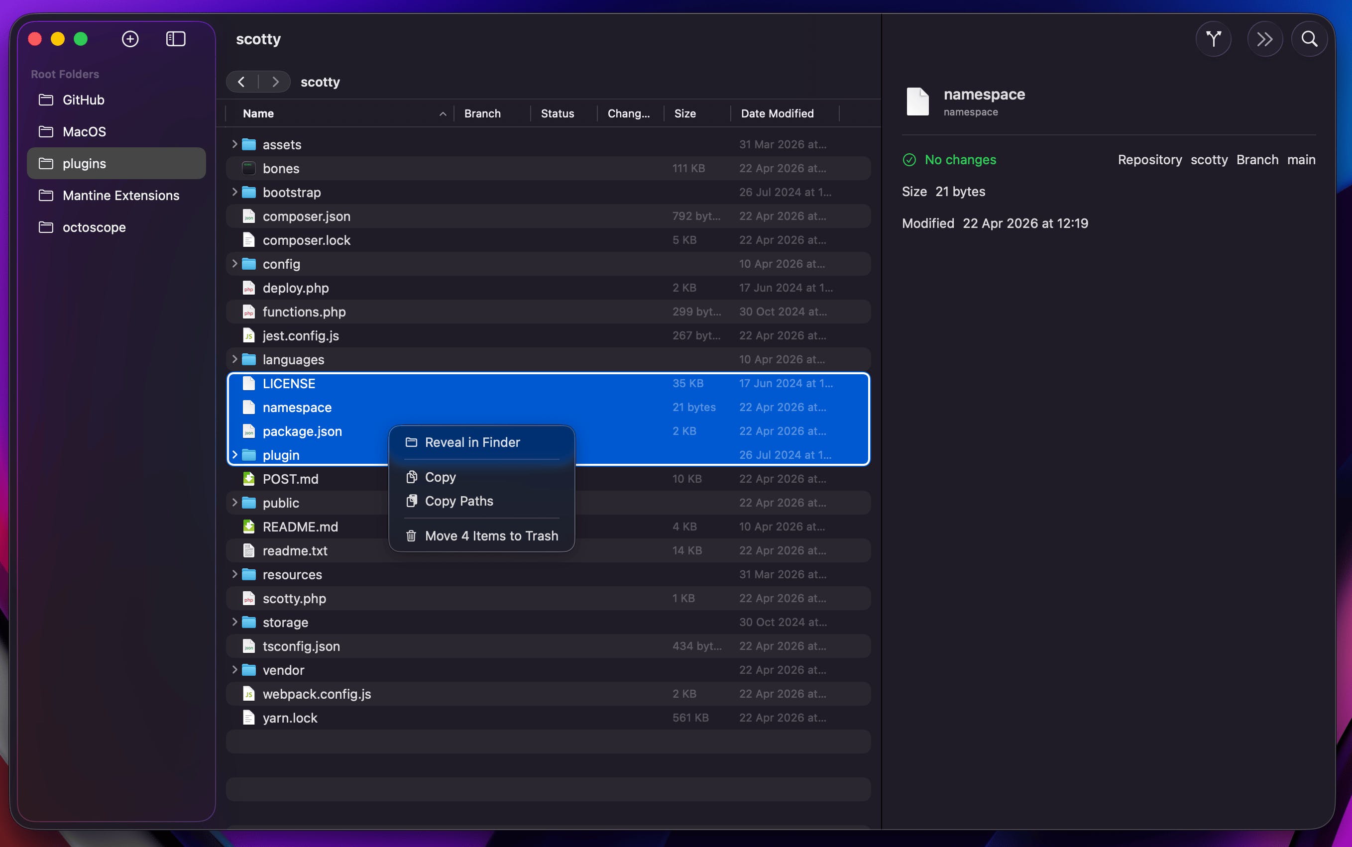1352x847 pixels.
Task: Select Copy Paths menu entry
Action: pyautogui.click(x=459, y=501)
